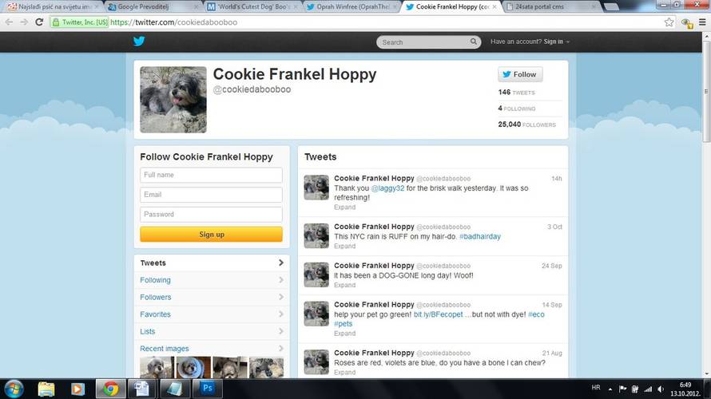Image resolution: width=711 pixels, height=399 pixels.
Task: Click the Windows Start orb
Action: tap(14, 389)
